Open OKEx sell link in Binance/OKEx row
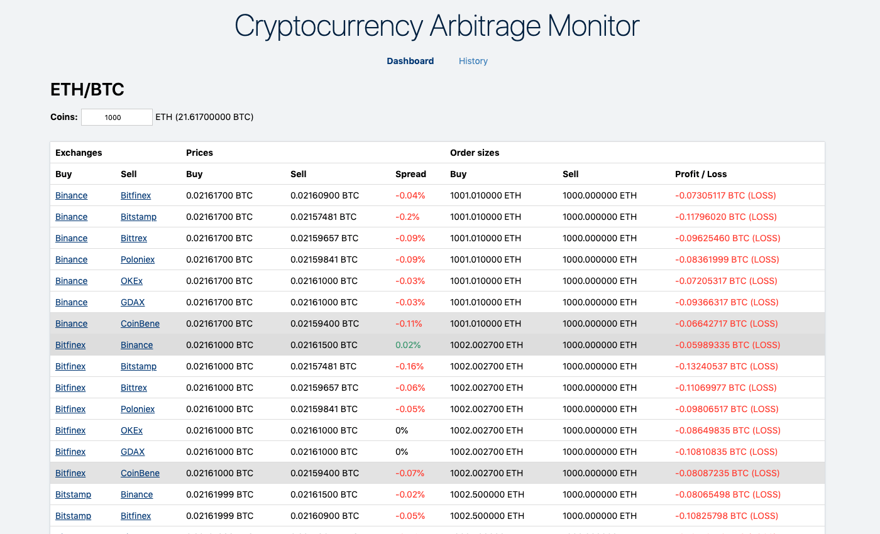 point(131,281)
